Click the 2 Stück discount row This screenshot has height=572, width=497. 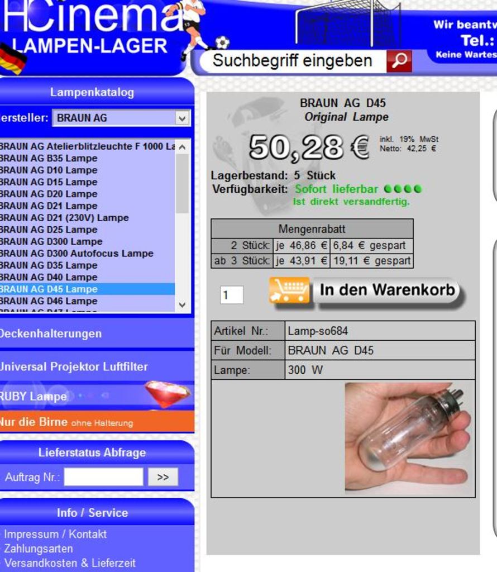point(312,246)
